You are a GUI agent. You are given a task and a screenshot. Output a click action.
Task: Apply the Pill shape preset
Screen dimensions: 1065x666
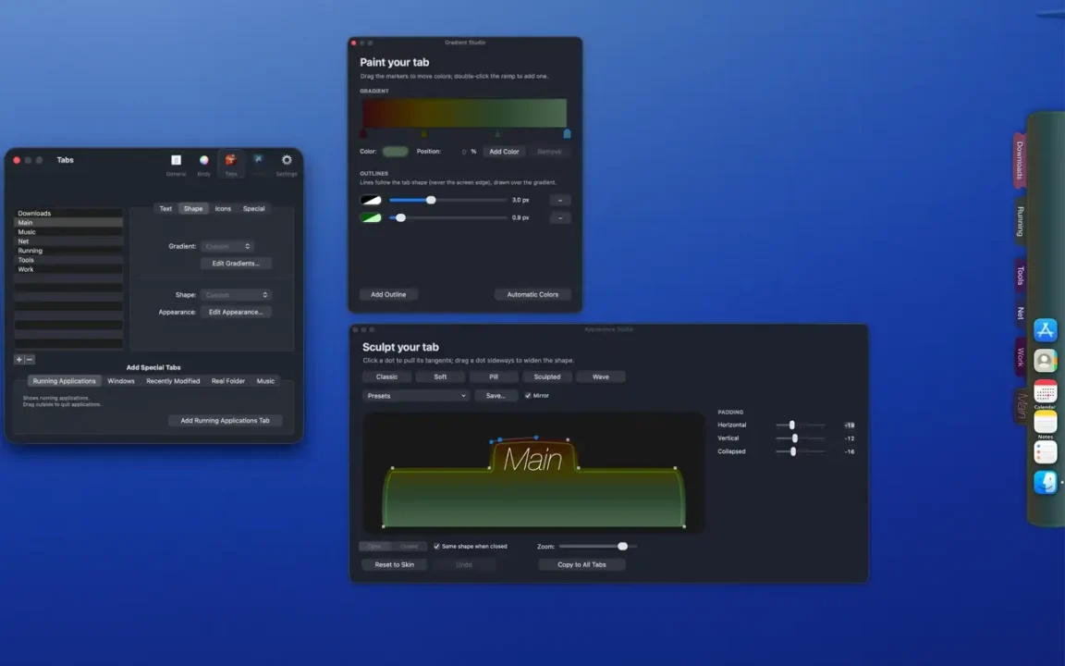[x=494, y=377]
